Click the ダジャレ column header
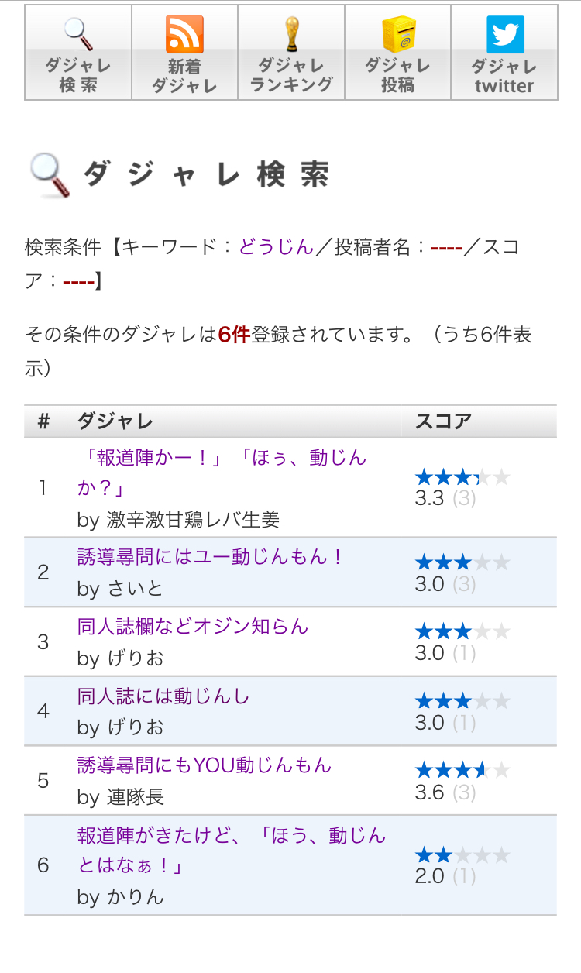581x973 pixels. 115,421
